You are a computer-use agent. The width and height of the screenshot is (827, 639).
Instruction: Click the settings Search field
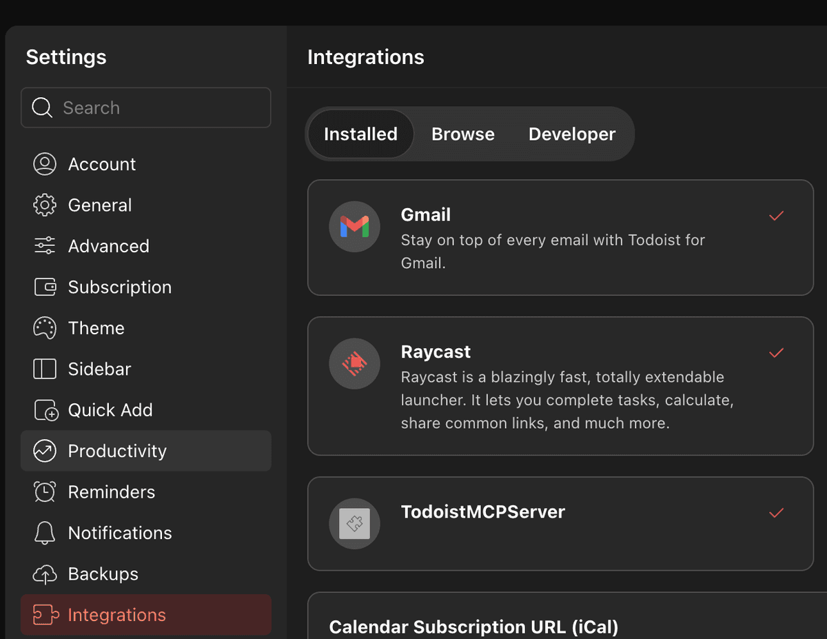tap(146, 108)
